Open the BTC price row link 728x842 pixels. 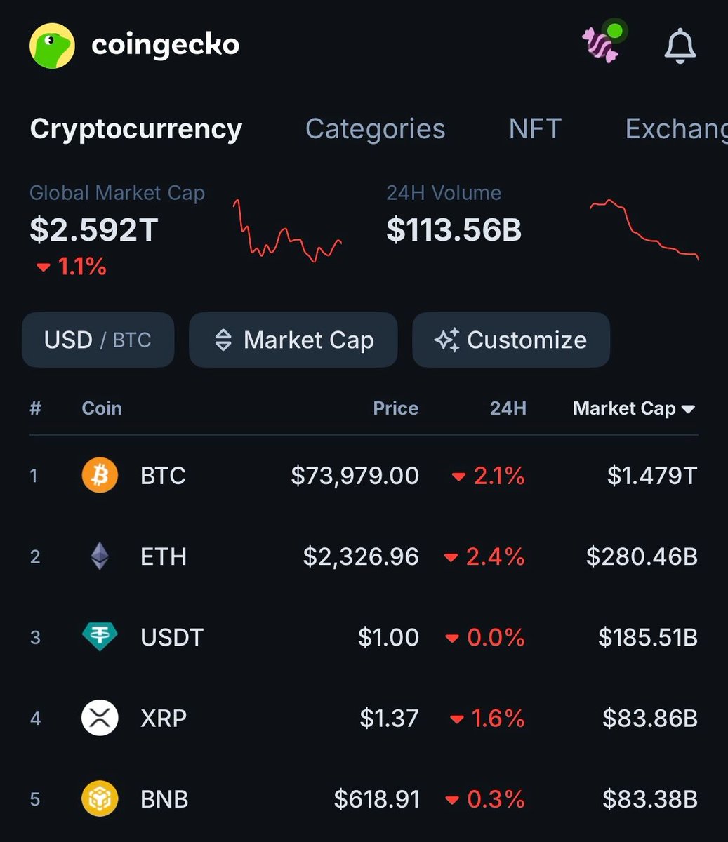click(355, 476)
